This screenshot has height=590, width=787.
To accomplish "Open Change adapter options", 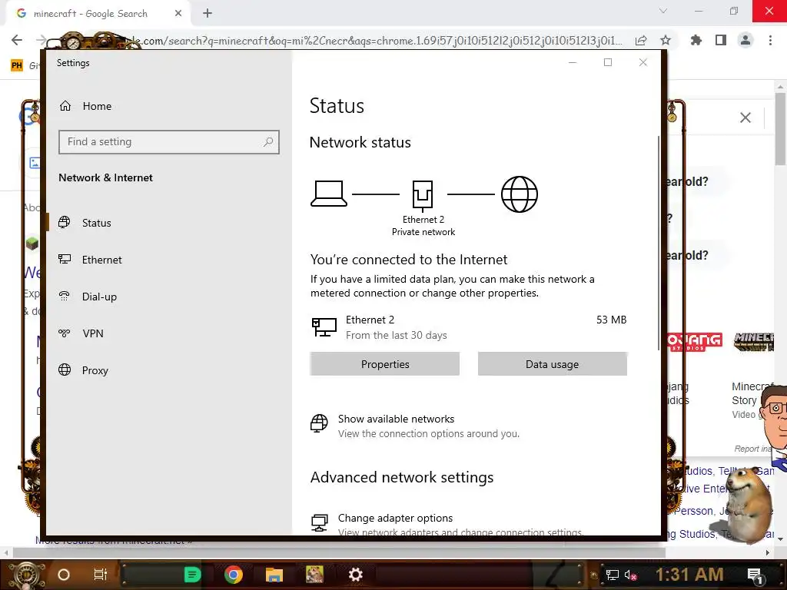I will tap(395, 518).
